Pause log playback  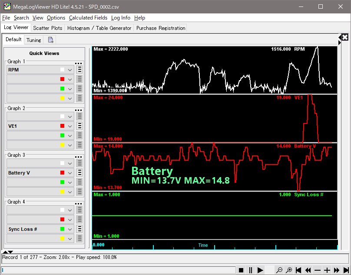pyautogui.click(x=251, y=270)
